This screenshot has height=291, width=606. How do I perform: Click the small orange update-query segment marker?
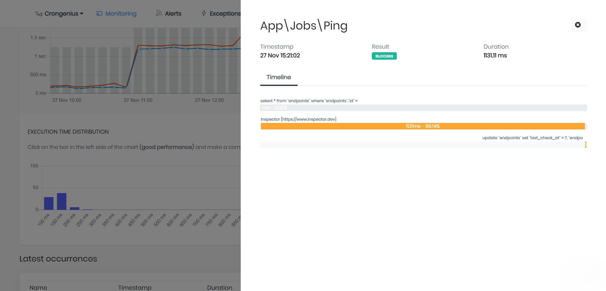click(586, 145)
